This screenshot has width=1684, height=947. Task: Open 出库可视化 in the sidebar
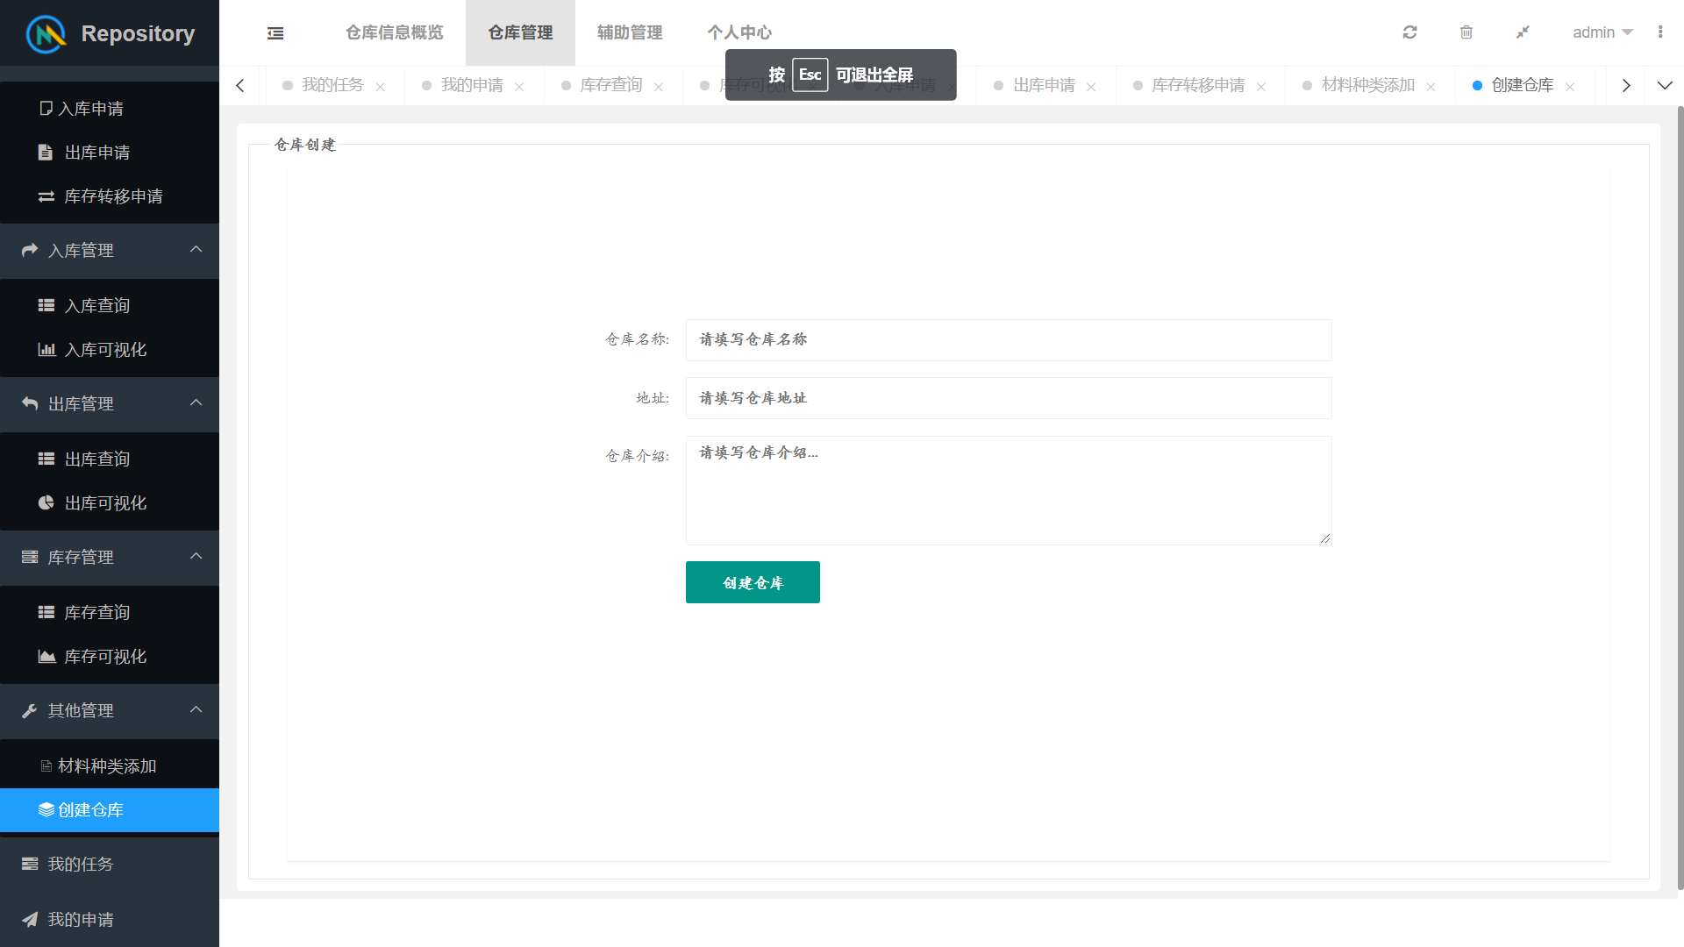(105, 503)
